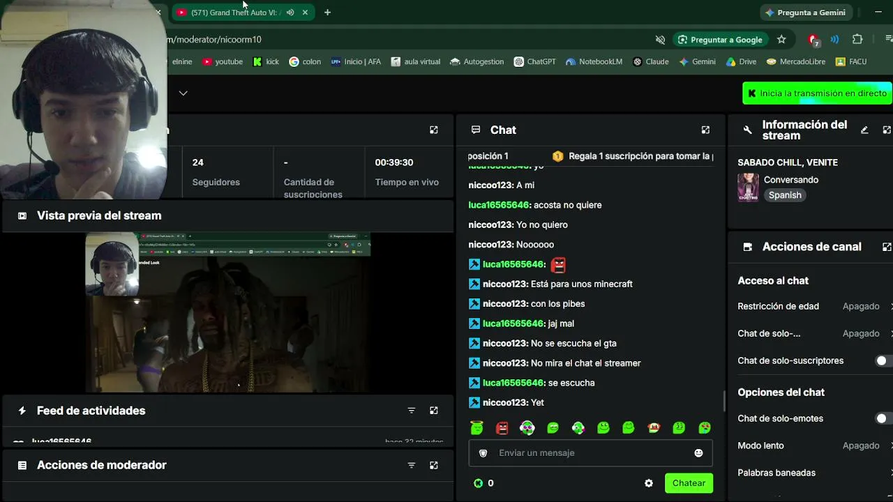The width and height of the screenshot is (893, 502).
Task: Expand the stats panel above Vista previa
Action: [434, 130]
